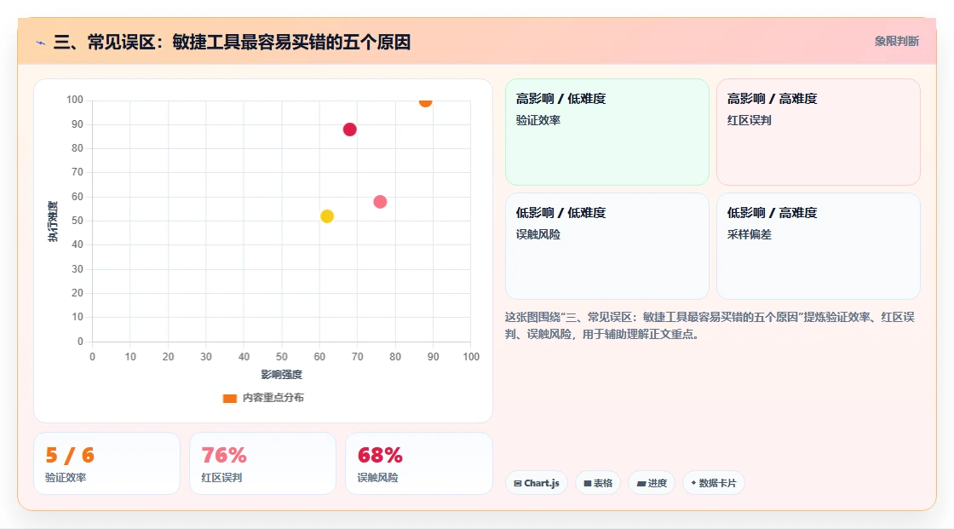
Task: Select the pink scatter point near 58
Action: (380, 202)
